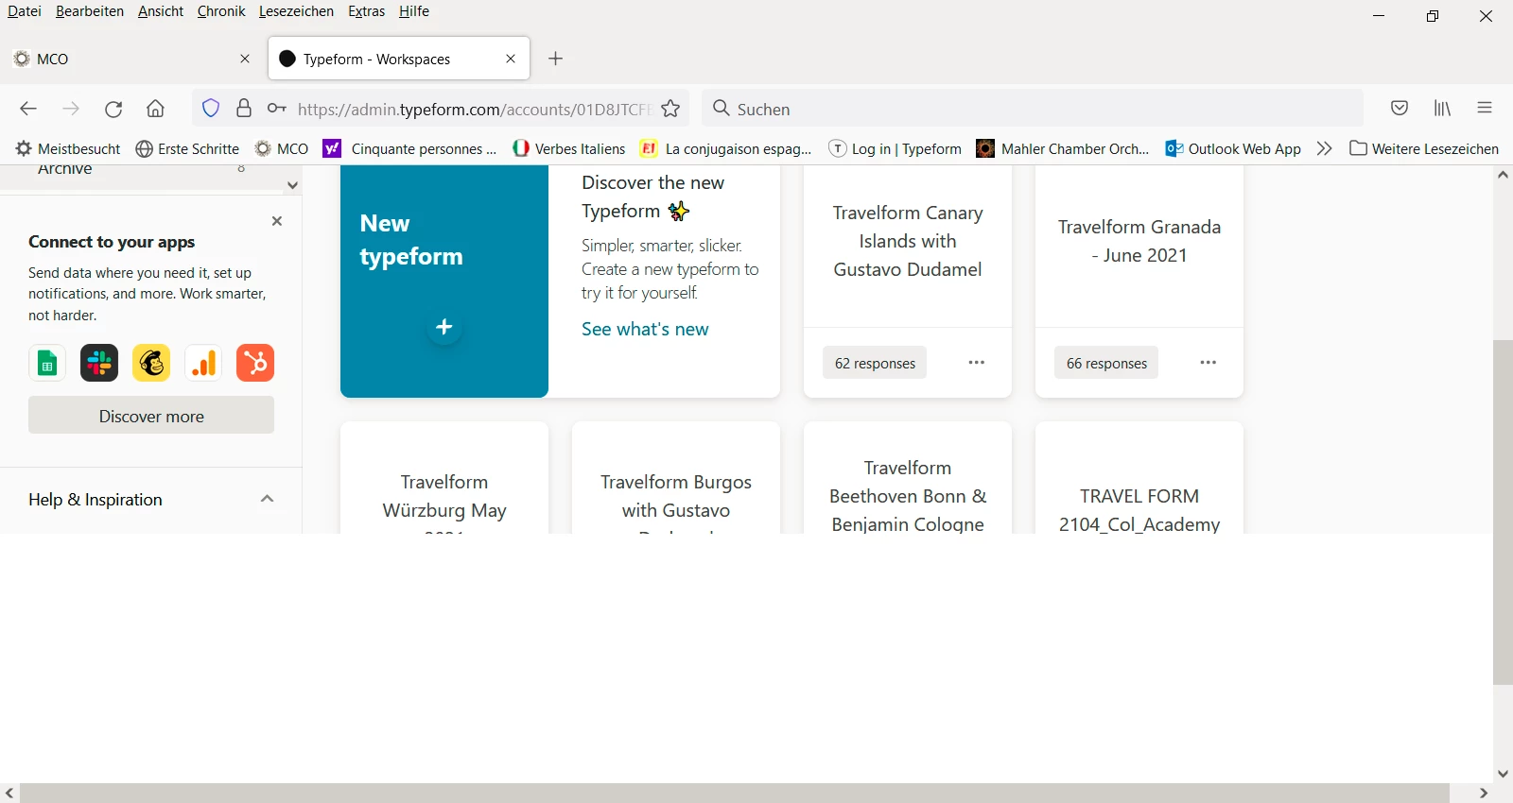This screenshot has height=803, width=1513.
Task: Create a New typeform
Action: (444, 282)
